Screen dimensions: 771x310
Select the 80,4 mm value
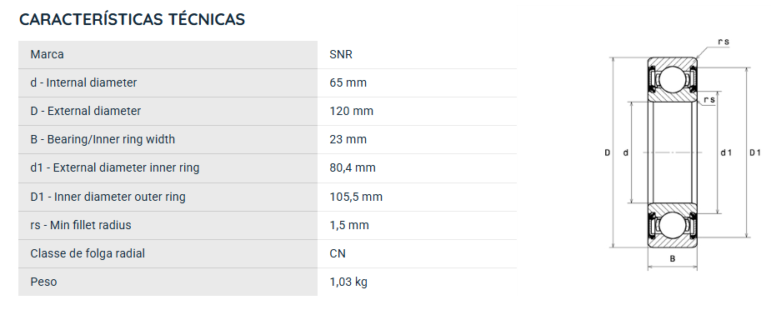[353, 168]
